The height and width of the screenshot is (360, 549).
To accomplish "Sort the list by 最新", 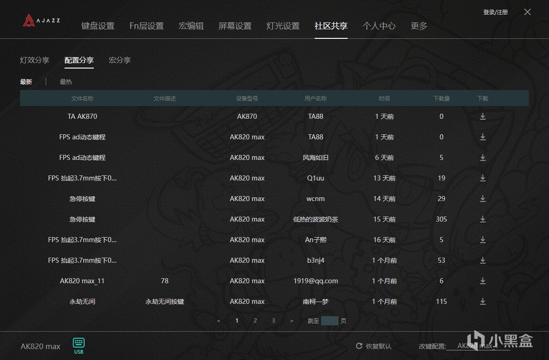I will [x=26, y=82].
